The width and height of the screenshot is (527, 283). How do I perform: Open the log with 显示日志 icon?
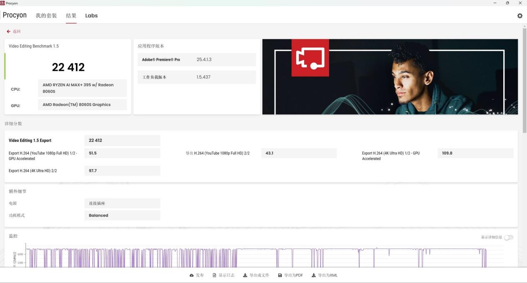point(215,276)
